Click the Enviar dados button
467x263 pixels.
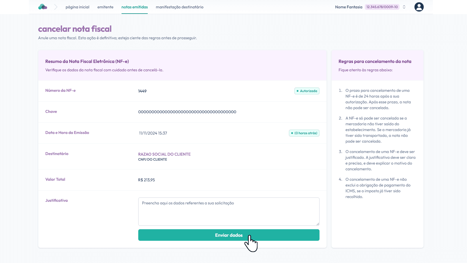(229, 235)
